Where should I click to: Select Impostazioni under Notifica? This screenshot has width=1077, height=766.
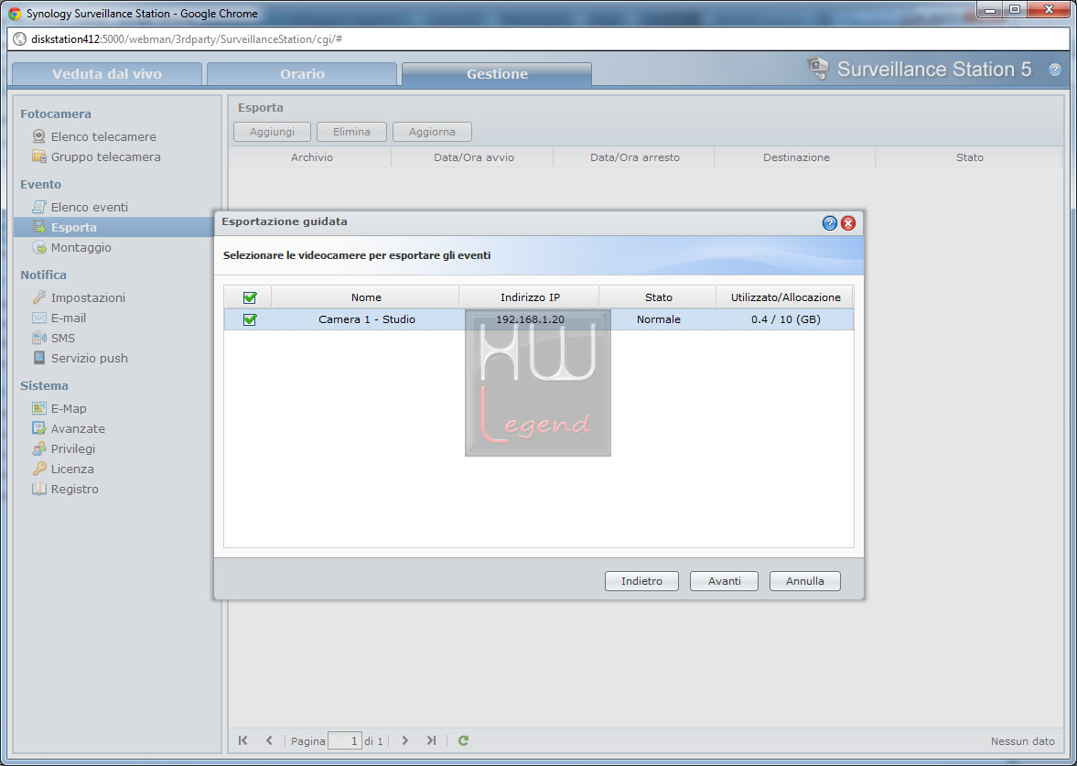coord(88,297)
